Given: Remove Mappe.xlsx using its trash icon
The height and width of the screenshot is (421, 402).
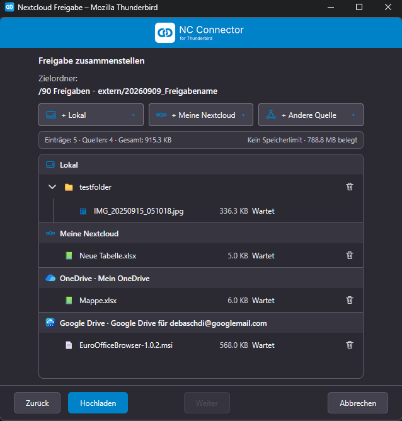Looking at the screenshot, I should pyautogui.click(x=350, y=300).
